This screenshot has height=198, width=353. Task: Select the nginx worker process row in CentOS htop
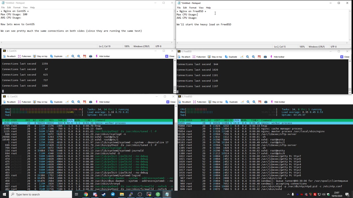click(x=88, y=123)
